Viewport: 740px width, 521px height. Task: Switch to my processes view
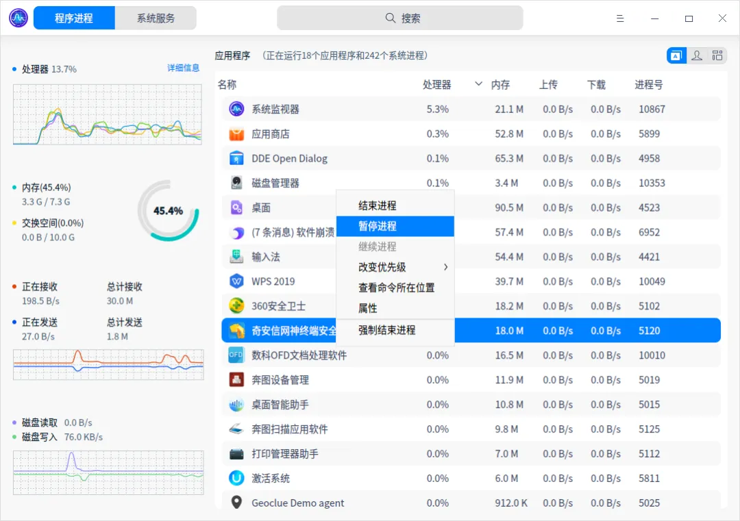(x=697, y=55)
